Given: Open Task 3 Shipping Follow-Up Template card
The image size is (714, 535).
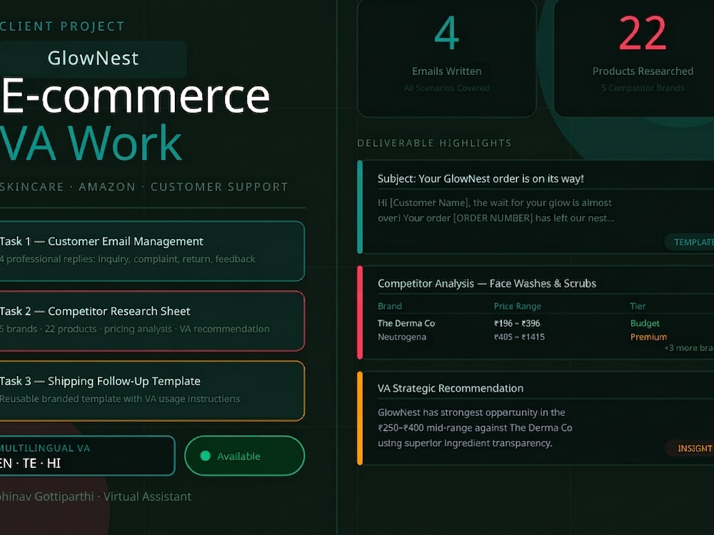Looking at the screenshot, I should pos(151,391).
